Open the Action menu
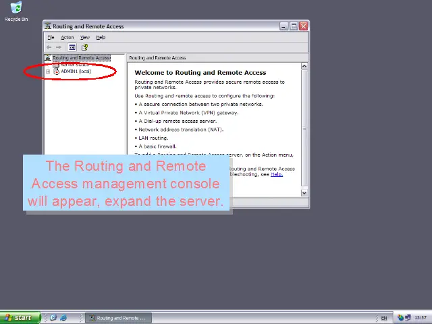This screenshot has height=324, width=432. (67, 37)
